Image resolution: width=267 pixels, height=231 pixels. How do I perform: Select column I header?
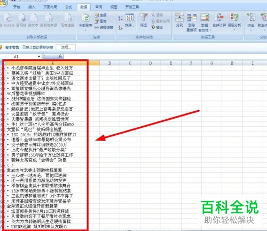253,63
